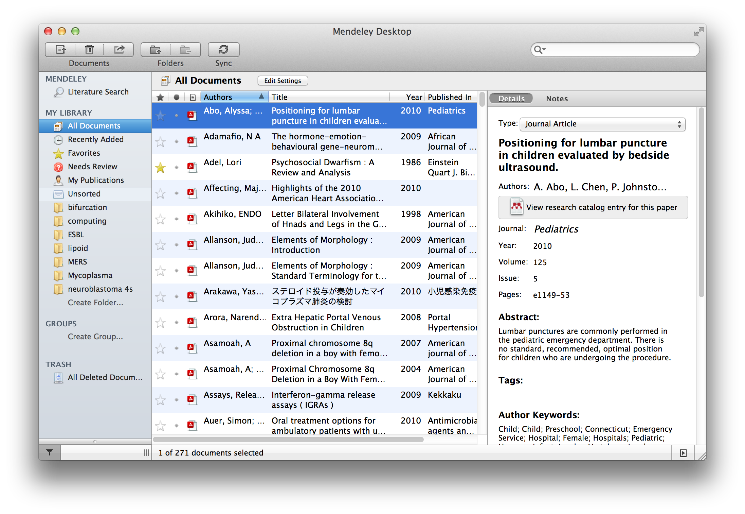Image resolution: width=745 pixels, height=514 pixels.
Task: Toggle favorite star for Adamafio, N A
Action: 160,142
